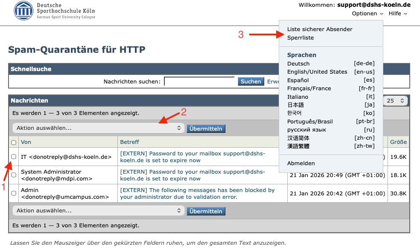
Task: Check the System Administrator message checkbox
Action: coord(14,175)
